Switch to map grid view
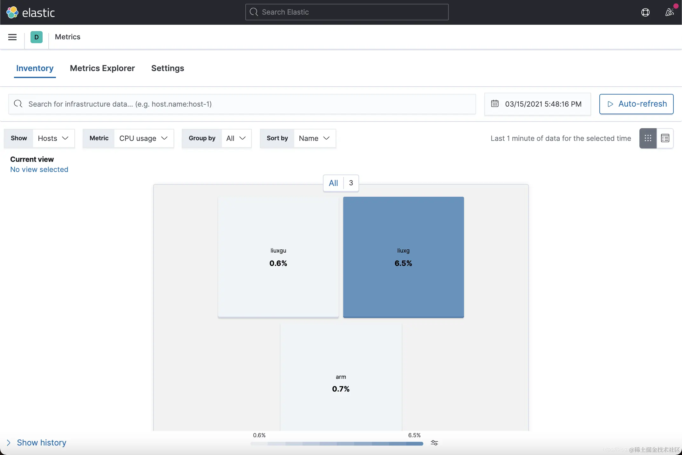Viewport: 682px width, 455px height. (648, 138)
